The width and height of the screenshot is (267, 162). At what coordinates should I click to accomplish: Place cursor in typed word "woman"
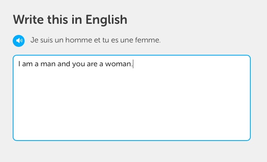118,64
